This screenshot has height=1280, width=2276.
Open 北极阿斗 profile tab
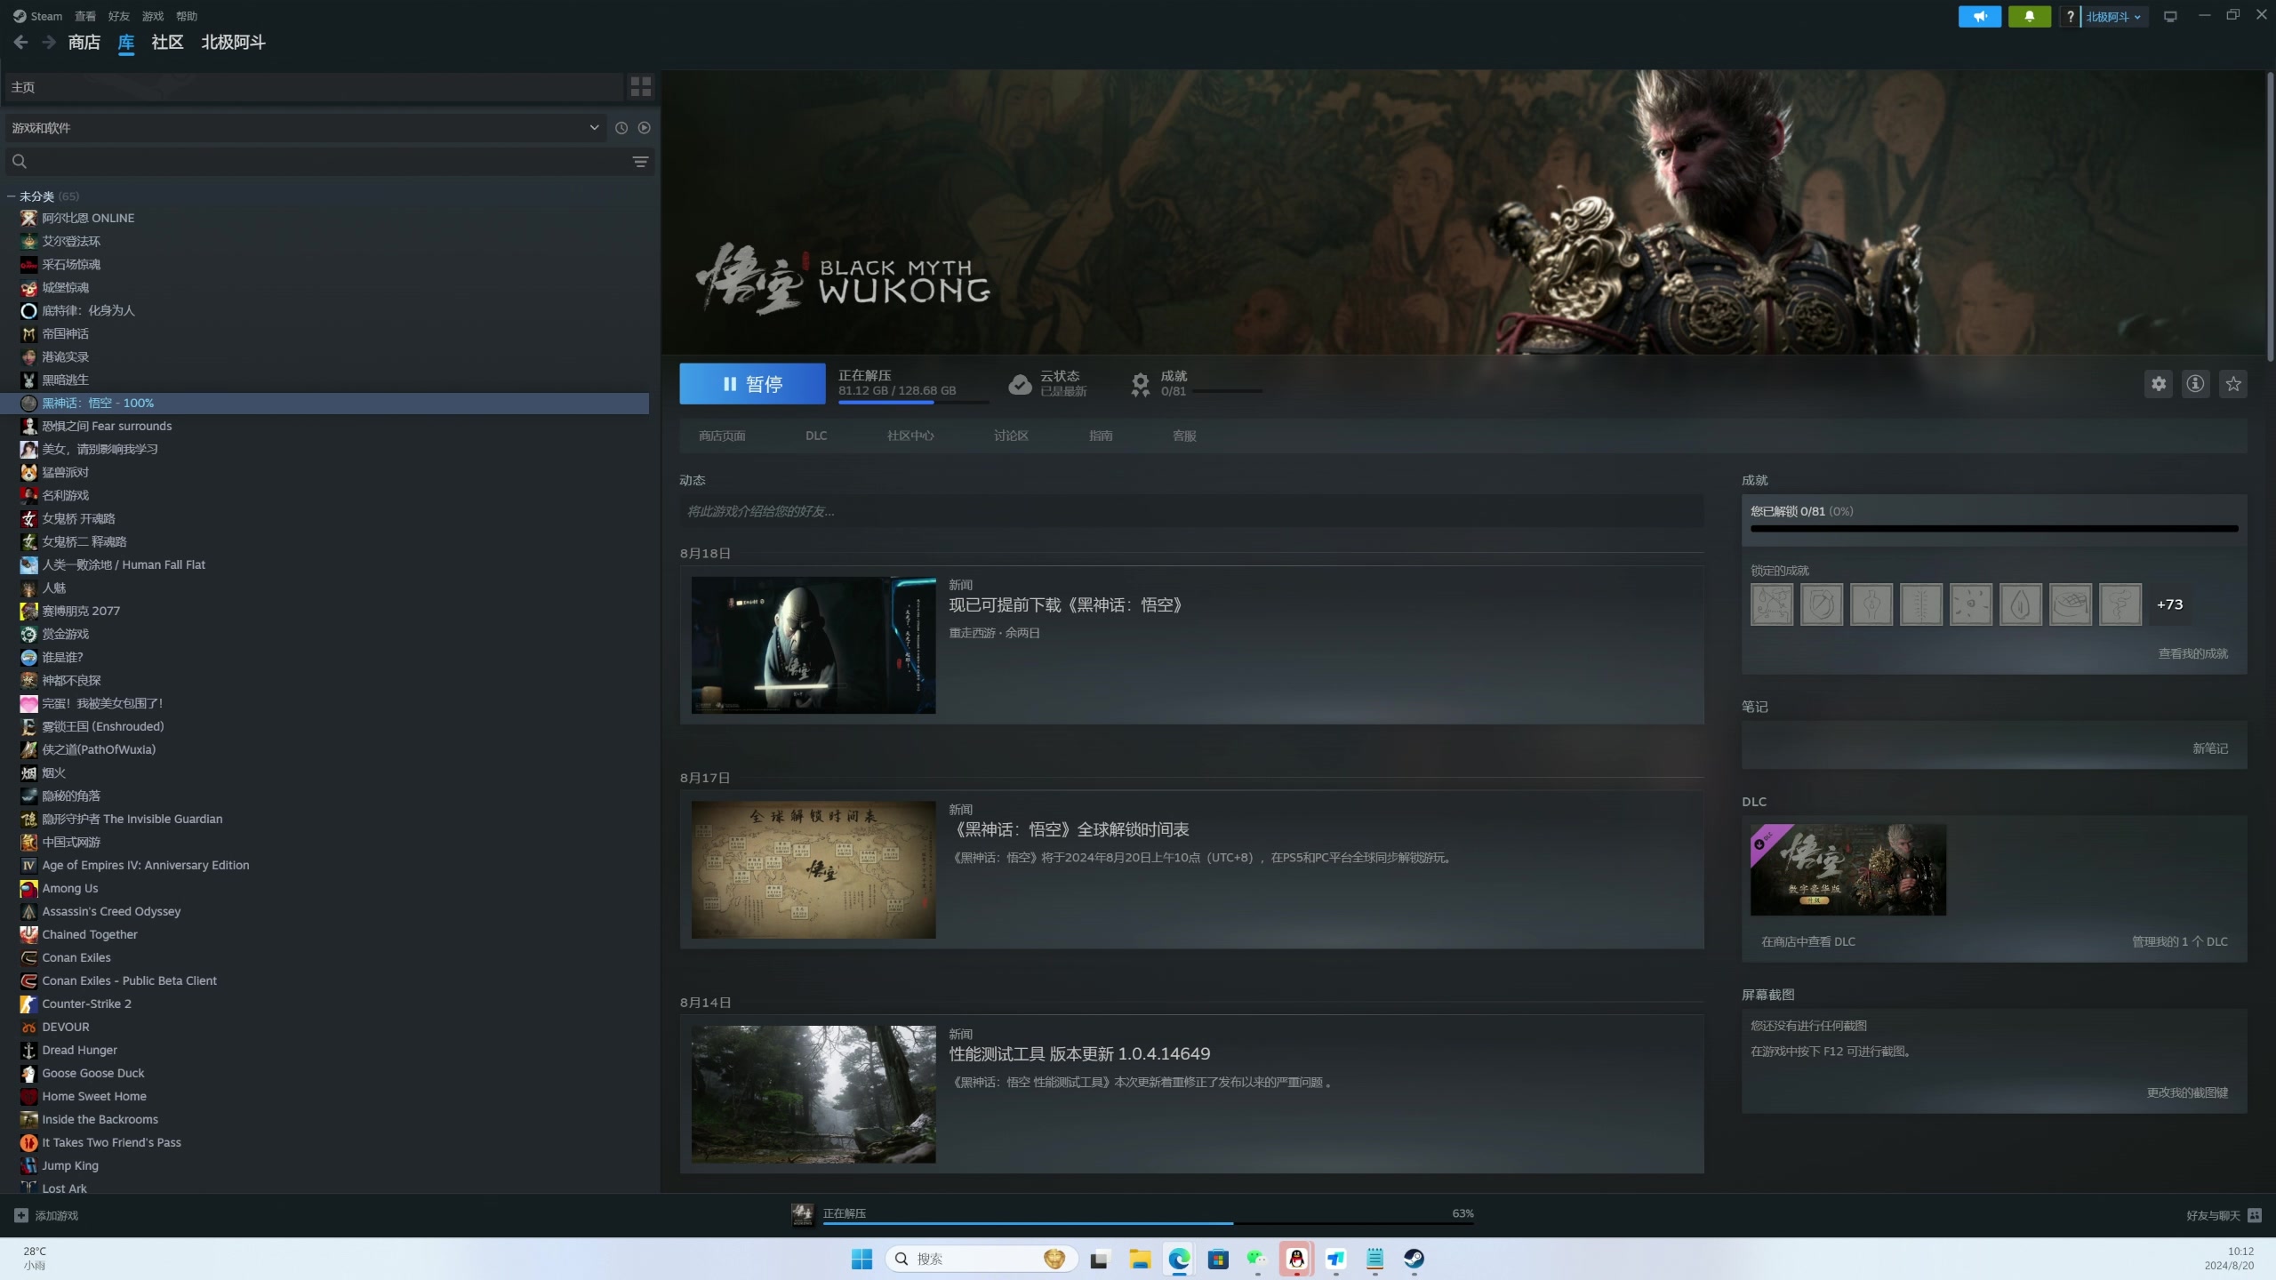coord(233,42)
